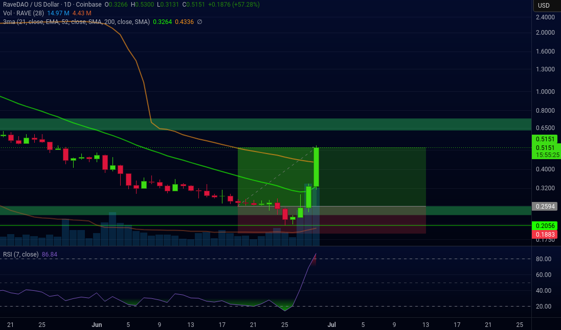The height and width of the screenshot is (330, 561).
Task: Select the Vol · RAVE (28) indicator legend
Action: pos(23,13)
